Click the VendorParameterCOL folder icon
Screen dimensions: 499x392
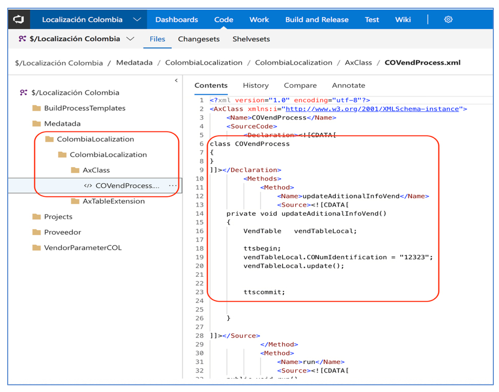36,247
